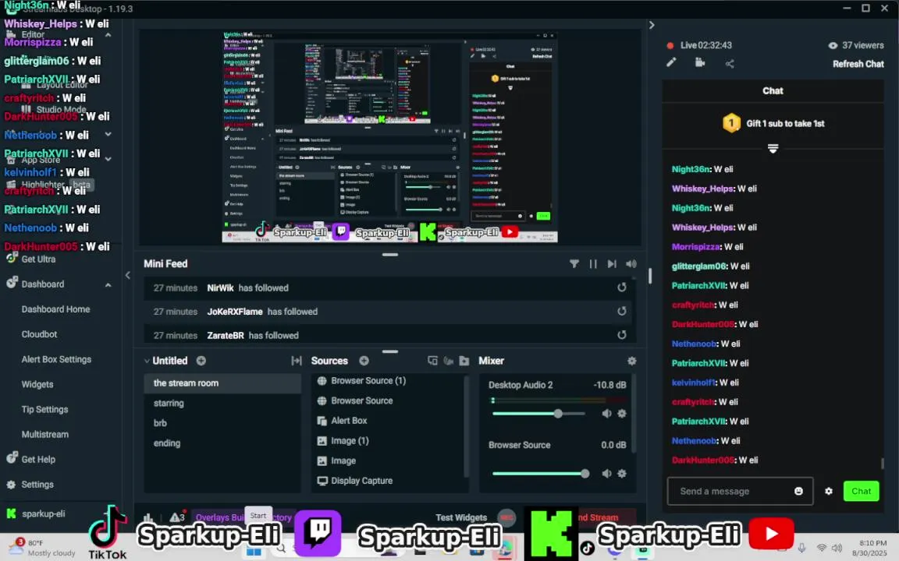Add a new scene with plus icon
899x561 pixels.
tap(201, 361)
